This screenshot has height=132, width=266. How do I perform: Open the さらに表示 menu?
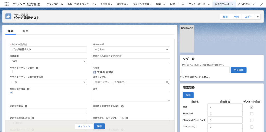click(x=247, y=4)
